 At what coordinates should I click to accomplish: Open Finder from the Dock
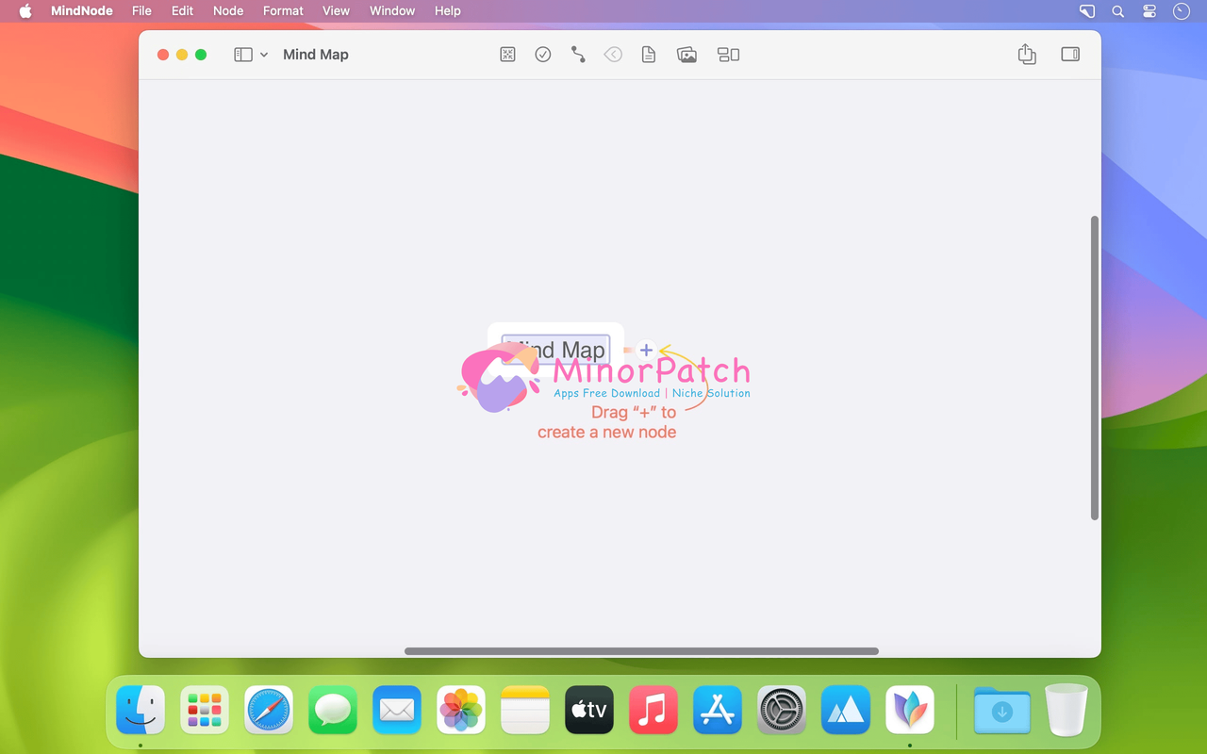[141, 710]
